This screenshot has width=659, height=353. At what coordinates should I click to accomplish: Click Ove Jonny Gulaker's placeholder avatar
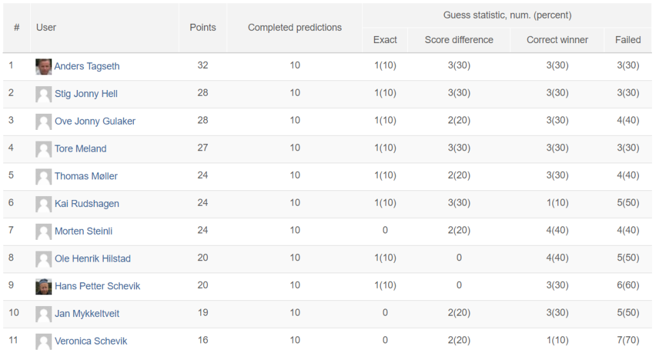(x=44, y=122)
